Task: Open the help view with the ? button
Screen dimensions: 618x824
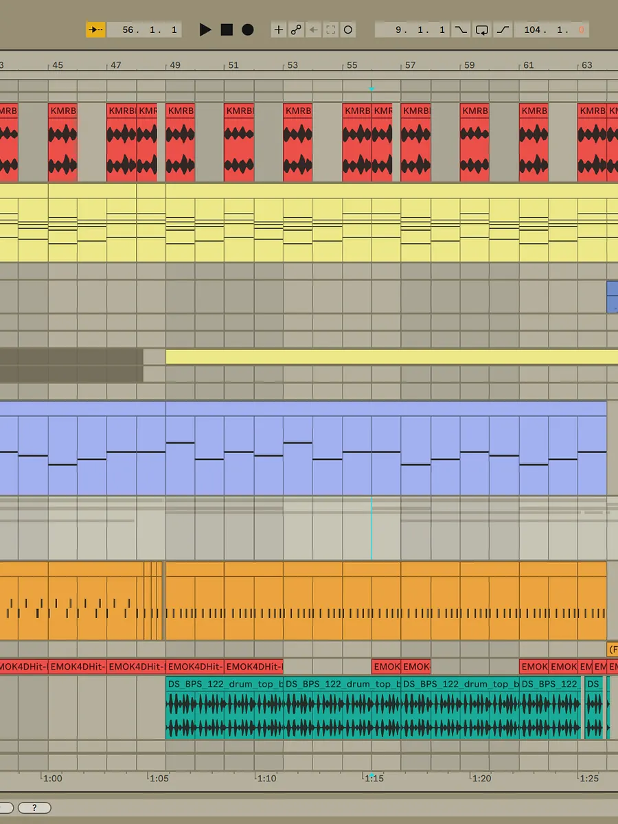Action: point(34,808)
